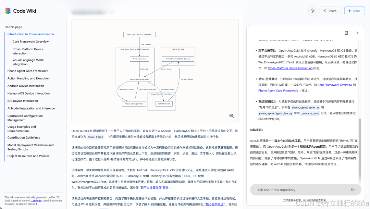Click the chat panel vertical scrollbar
370x209 pixels.
360,151
